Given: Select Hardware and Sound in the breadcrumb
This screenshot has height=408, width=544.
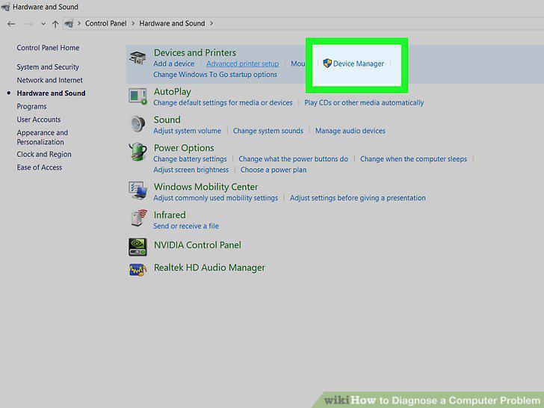Looking at the screenshot, I should [x=172, y=23].
